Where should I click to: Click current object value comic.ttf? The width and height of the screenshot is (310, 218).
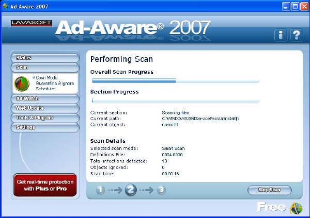coord(170,125)
